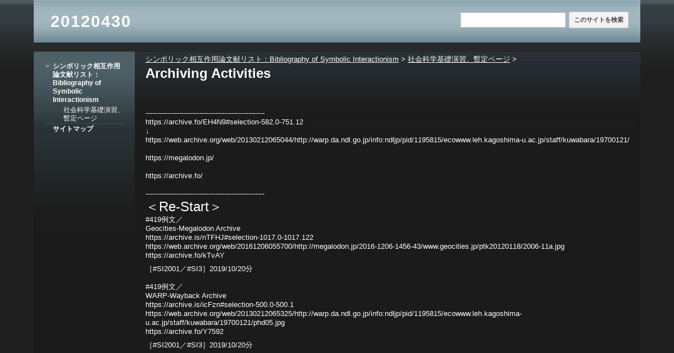Open sidebar item Bibliography of Symbolic Interactionism

click(86, 83)
